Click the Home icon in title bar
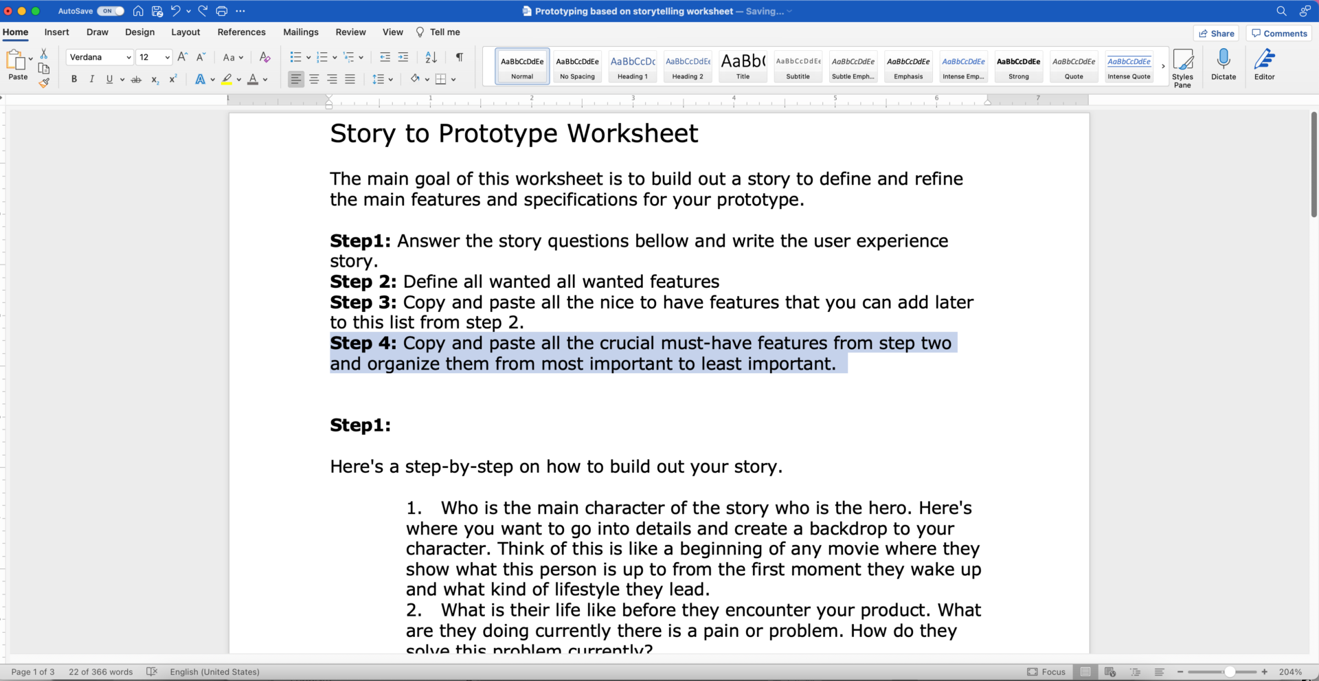Image resolution: width=1319 pixels, height=681 pixels. click(x=138, y=11)
